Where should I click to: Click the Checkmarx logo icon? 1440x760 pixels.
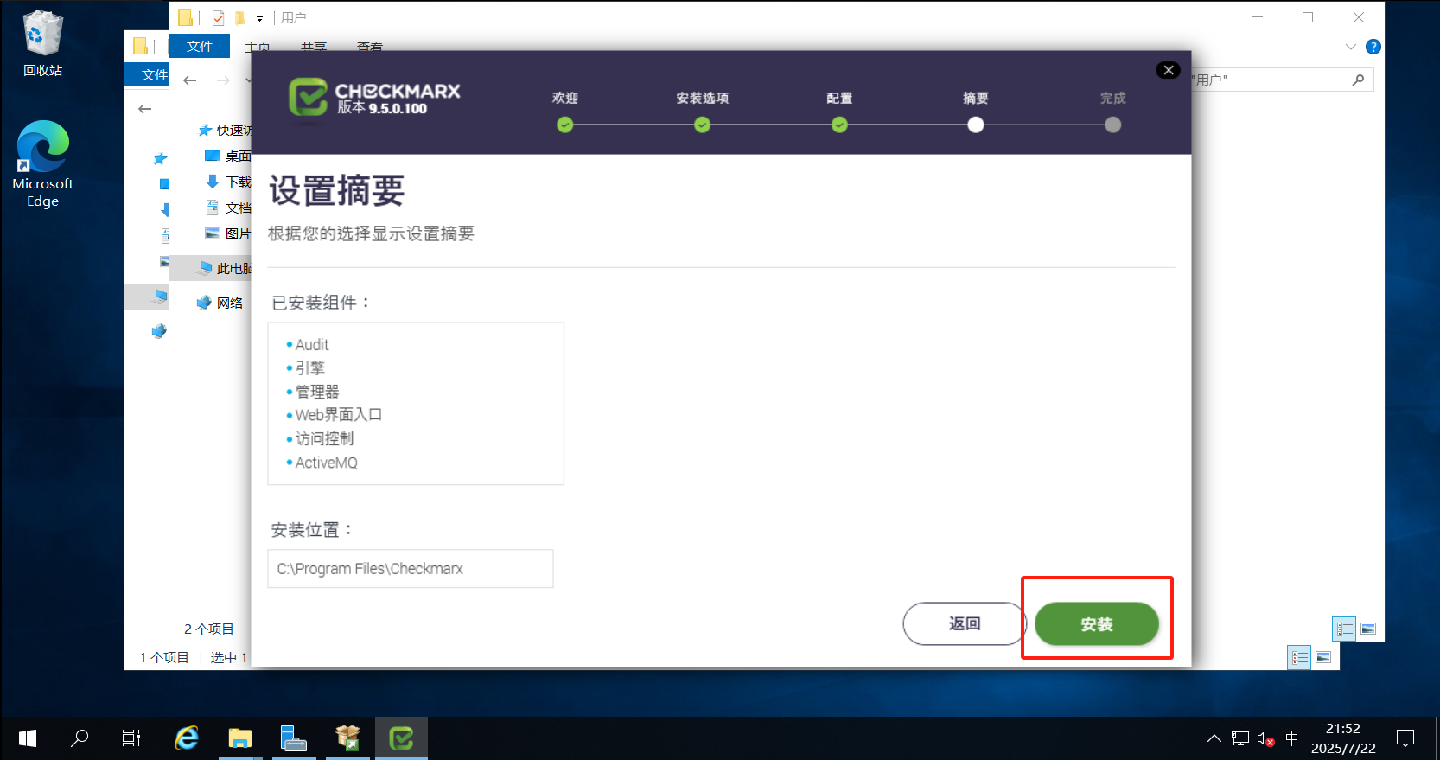tap(308, 97)
